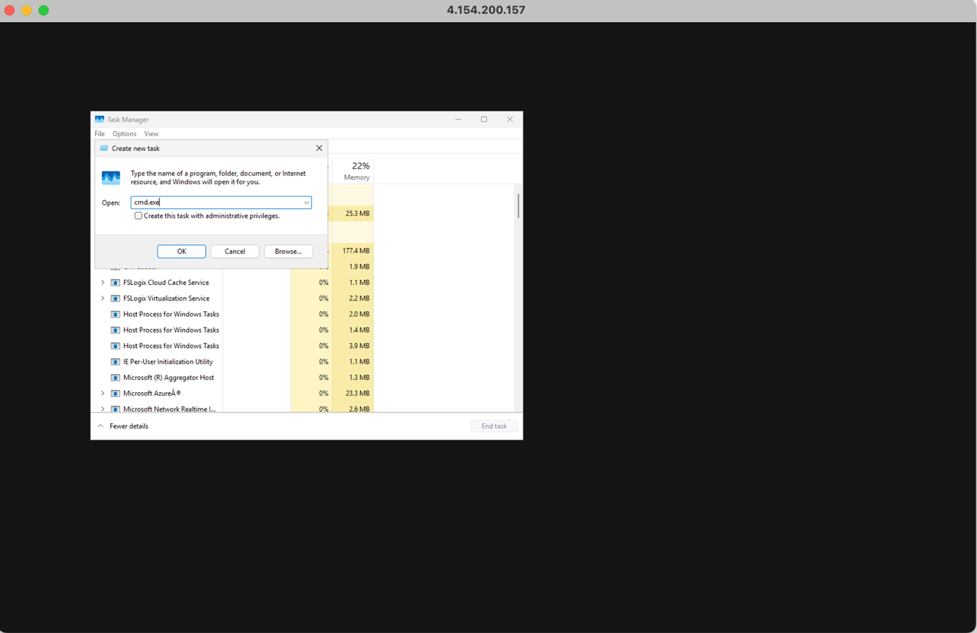Click the Microsoft Azure process icon

(115, 393)
